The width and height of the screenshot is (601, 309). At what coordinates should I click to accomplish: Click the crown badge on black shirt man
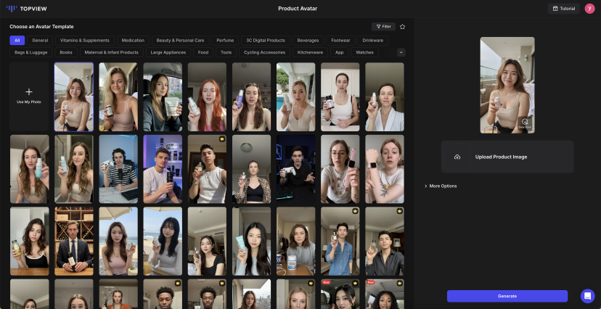tap(400, 211)
